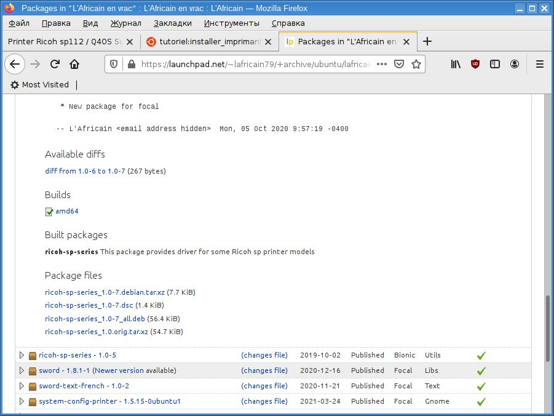Click package icon for ricoh-sp-series 1.0-5
554x416 pixels.
[33, 356]
